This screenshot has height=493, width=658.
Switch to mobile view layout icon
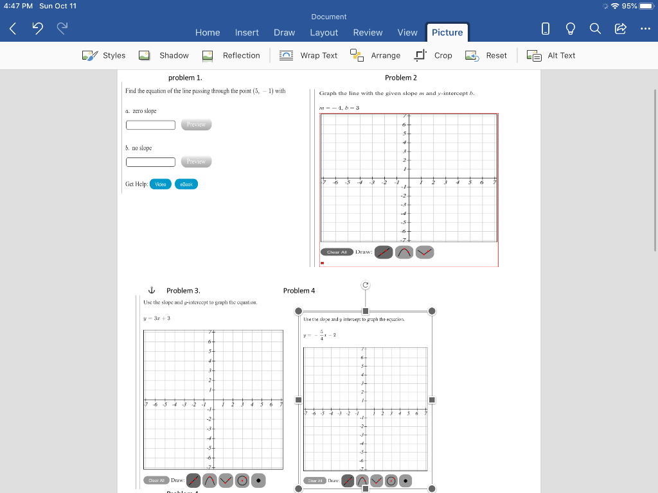coord(545,28)
